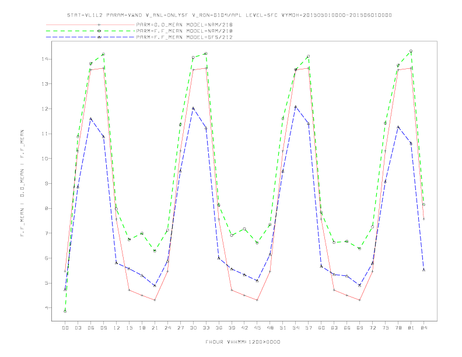Screen dimensions: 462x357
Task: Click y-axis tick label 7
Action: pyautogui.click(x=47, y=233)
